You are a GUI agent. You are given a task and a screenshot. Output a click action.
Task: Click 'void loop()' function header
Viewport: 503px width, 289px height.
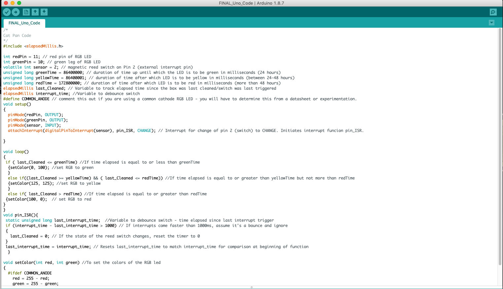(x=16, y=152)
